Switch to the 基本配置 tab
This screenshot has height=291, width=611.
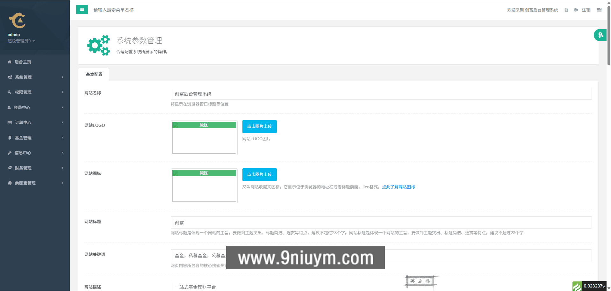click(x=94, y=74)
